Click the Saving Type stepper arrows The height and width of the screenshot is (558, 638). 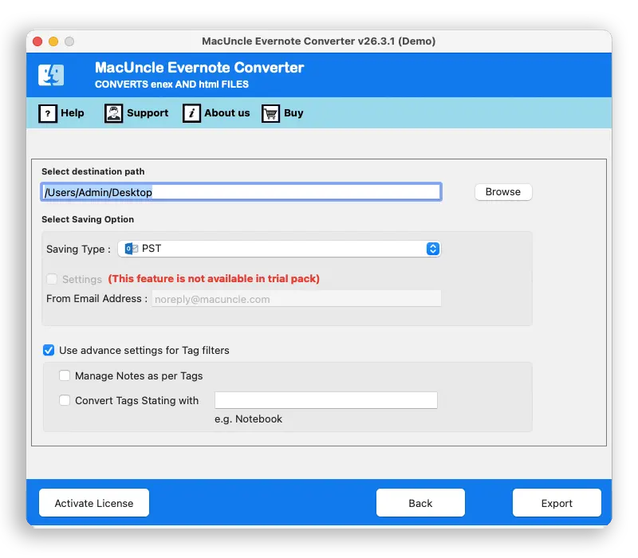[x=433, y=249]
